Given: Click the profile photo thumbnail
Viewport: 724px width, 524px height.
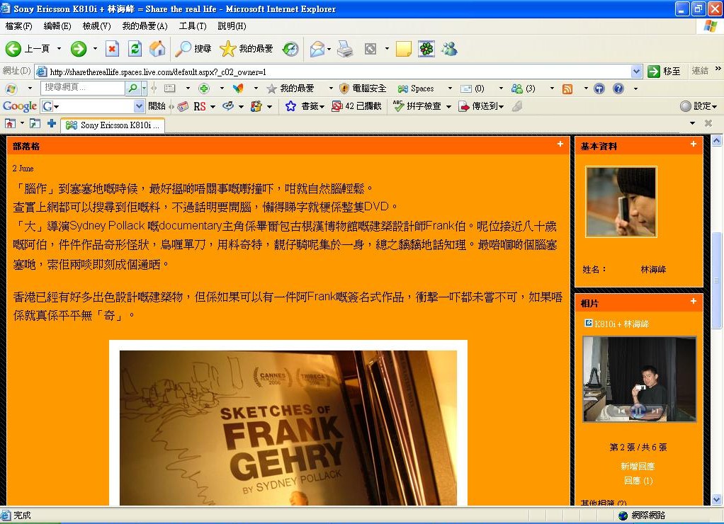Looking at the screenshot, I should pos(621,202).
